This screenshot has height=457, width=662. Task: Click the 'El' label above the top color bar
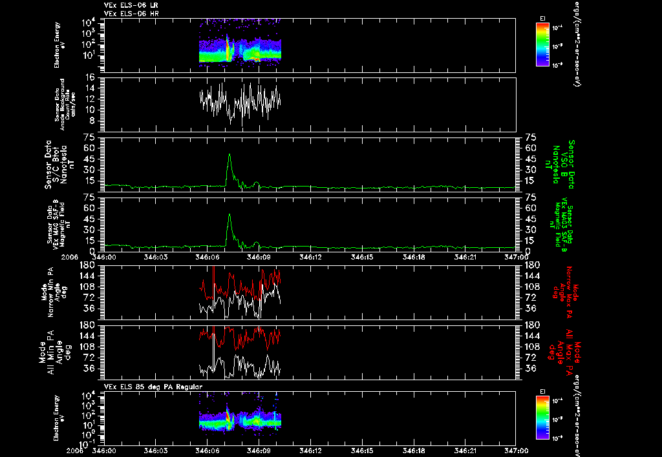tap(542, 19)
